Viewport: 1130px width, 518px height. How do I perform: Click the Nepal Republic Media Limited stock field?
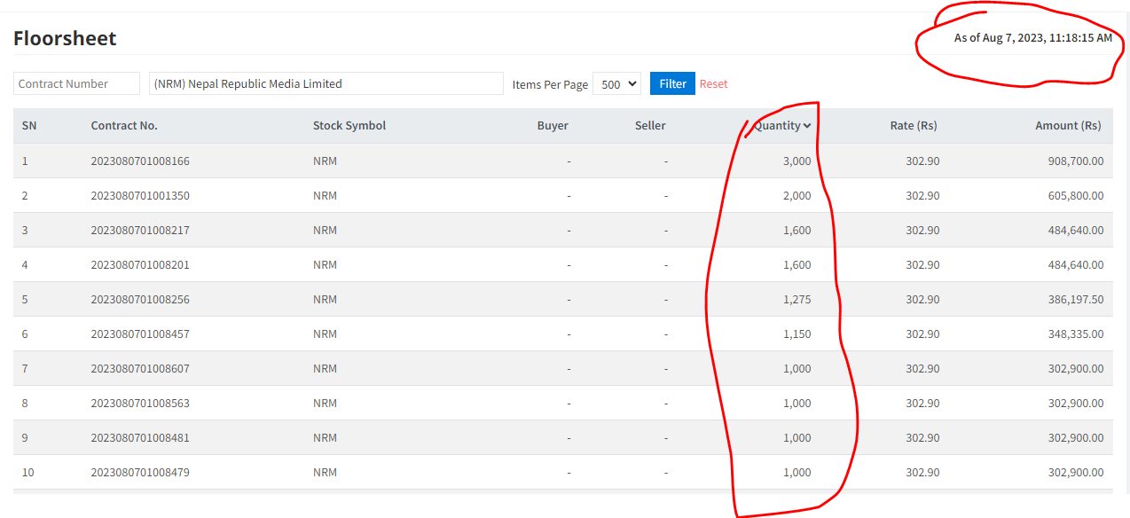point(326,83)
